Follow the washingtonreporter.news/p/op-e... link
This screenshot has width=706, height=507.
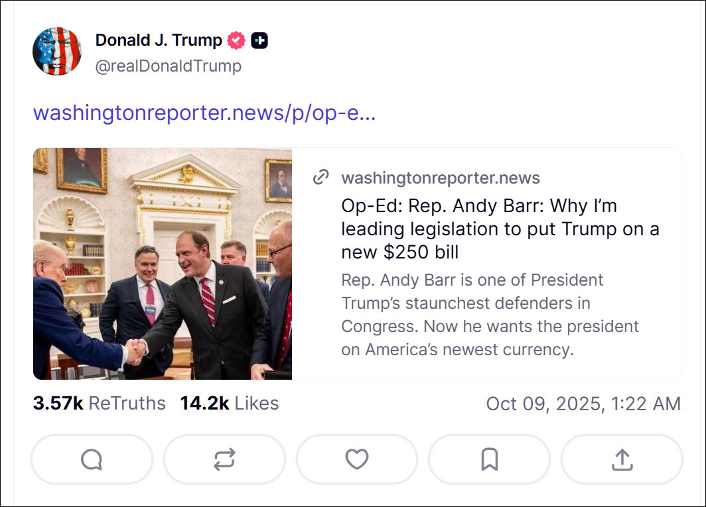(204, 113)
